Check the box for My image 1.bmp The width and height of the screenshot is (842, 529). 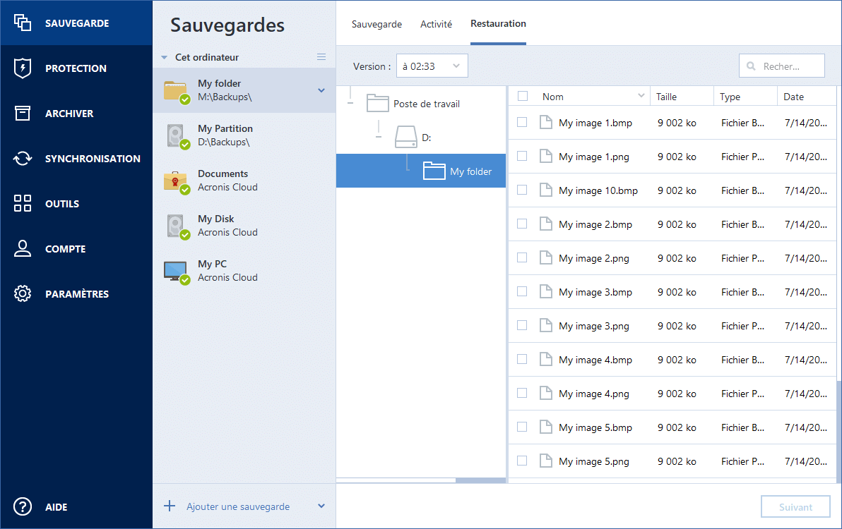pyautogui.click(x=522, y=122)
